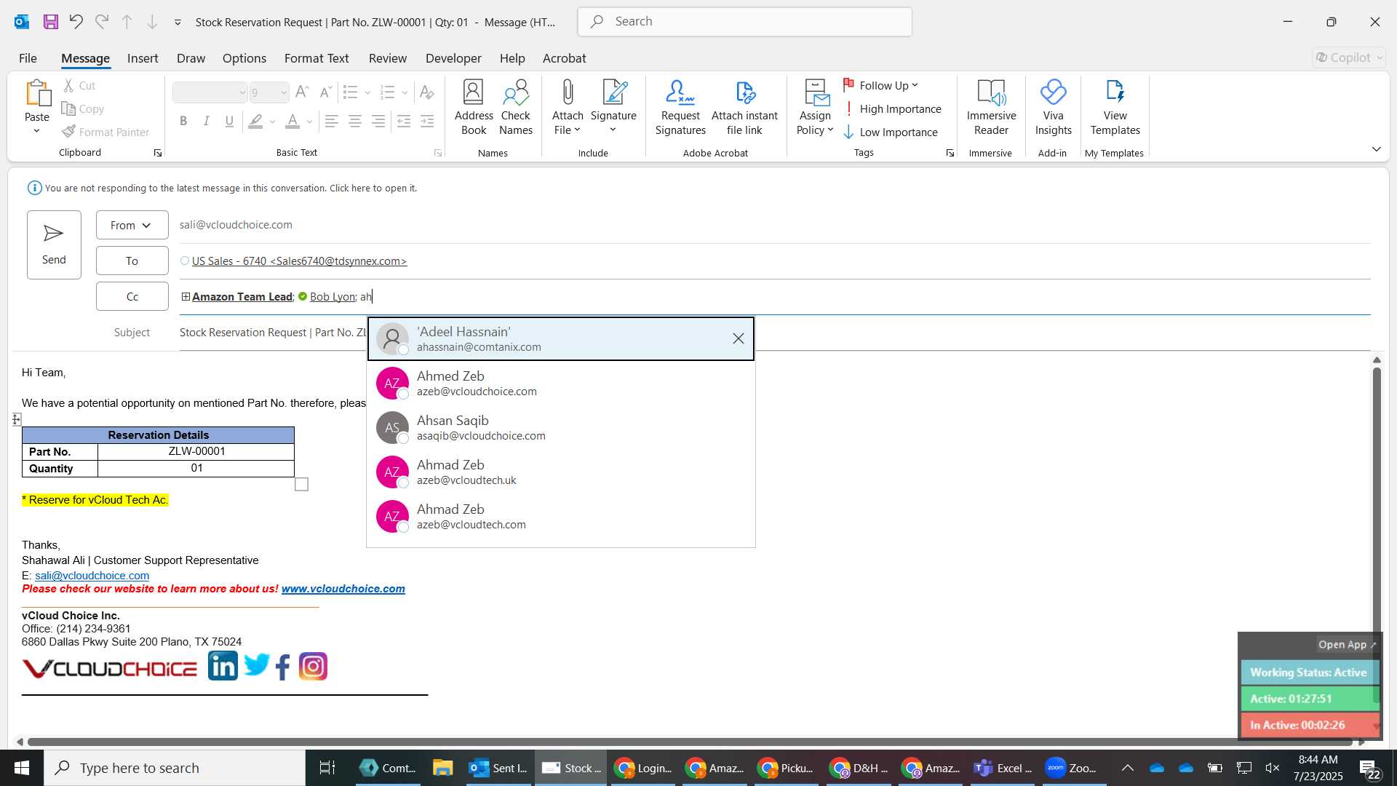Viewport: 1397px width, 786px height.
Task: Open the Twitter icon in the signature
Action: coord(257,665)
